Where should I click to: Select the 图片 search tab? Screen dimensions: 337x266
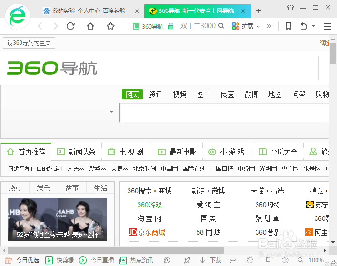[203, 94]
